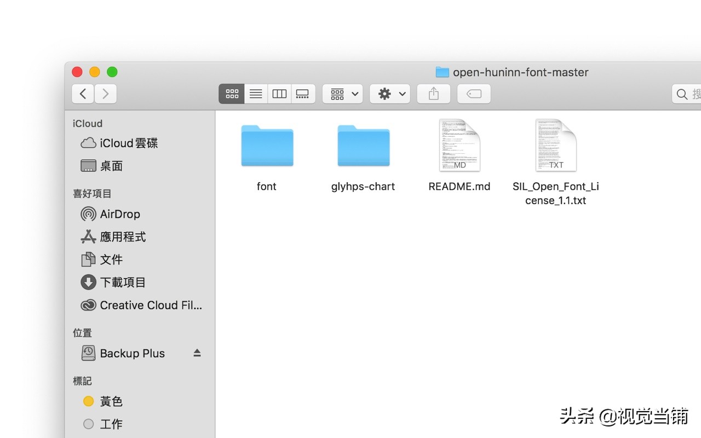This screenshot has height=438, width=701.
Task: Click the search magnifier icon
Action: pyautogui.click(x=681, y=94)
